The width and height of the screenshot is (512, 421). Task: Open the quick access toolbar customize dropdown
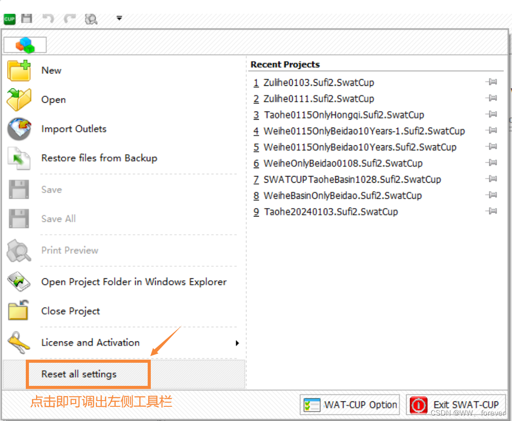[119, 18]
